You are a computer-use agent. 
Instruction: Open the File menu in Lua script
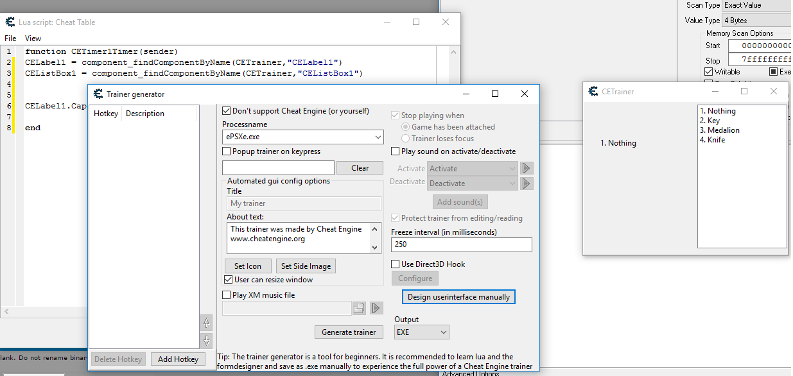[x=10, y=38]
